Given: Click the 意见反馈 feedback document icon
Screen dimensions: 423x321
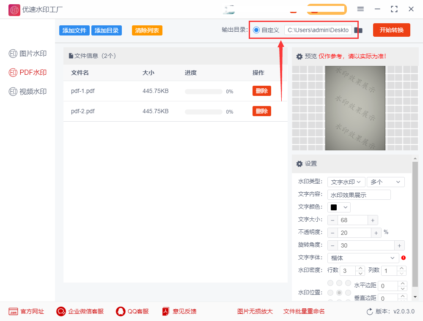Looking at the screenshot, I should [x=166, y=312].
